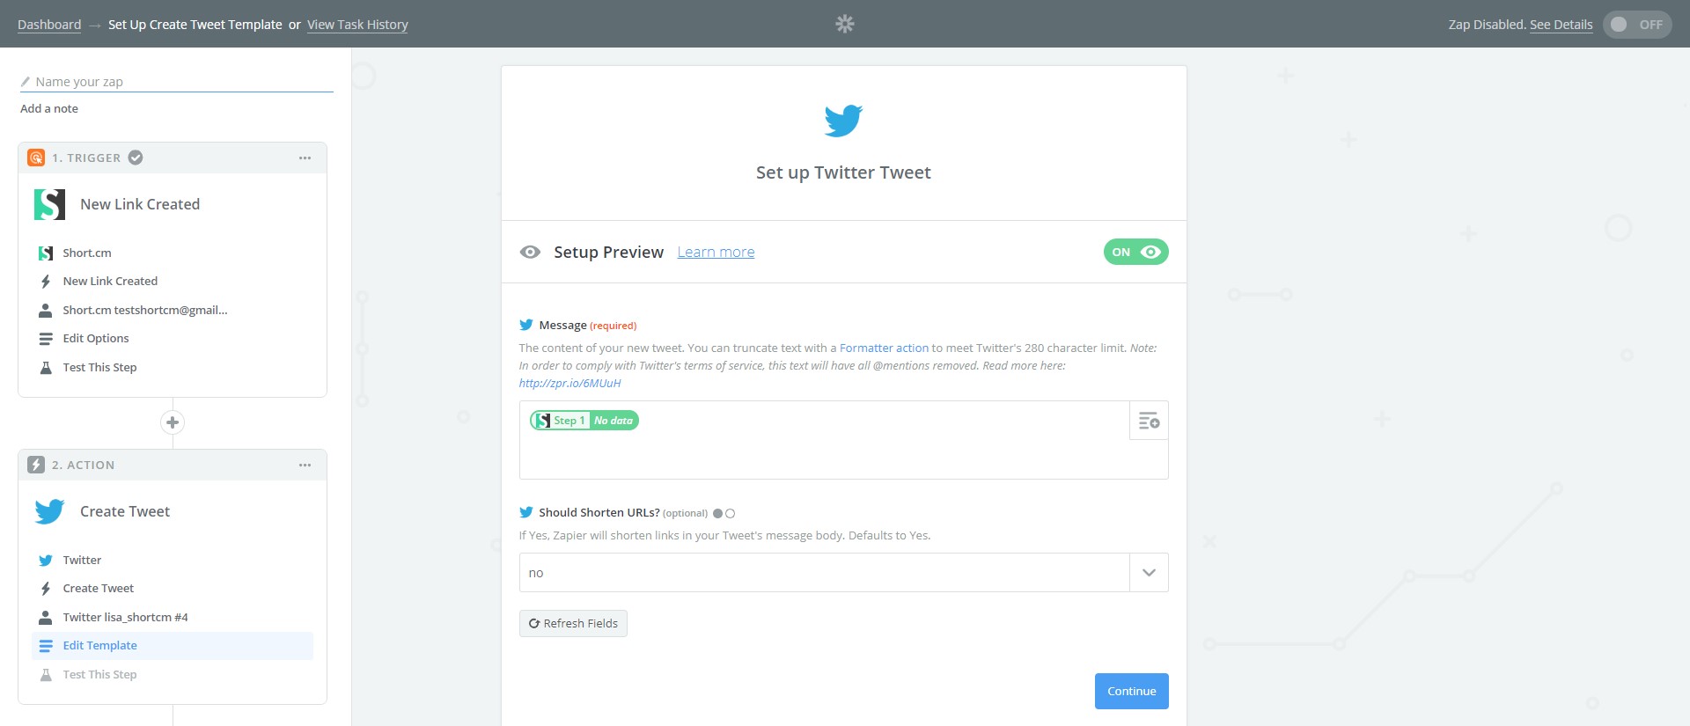
Task: Open the ellipsis menu on the Action step
Action: [305, 465]
